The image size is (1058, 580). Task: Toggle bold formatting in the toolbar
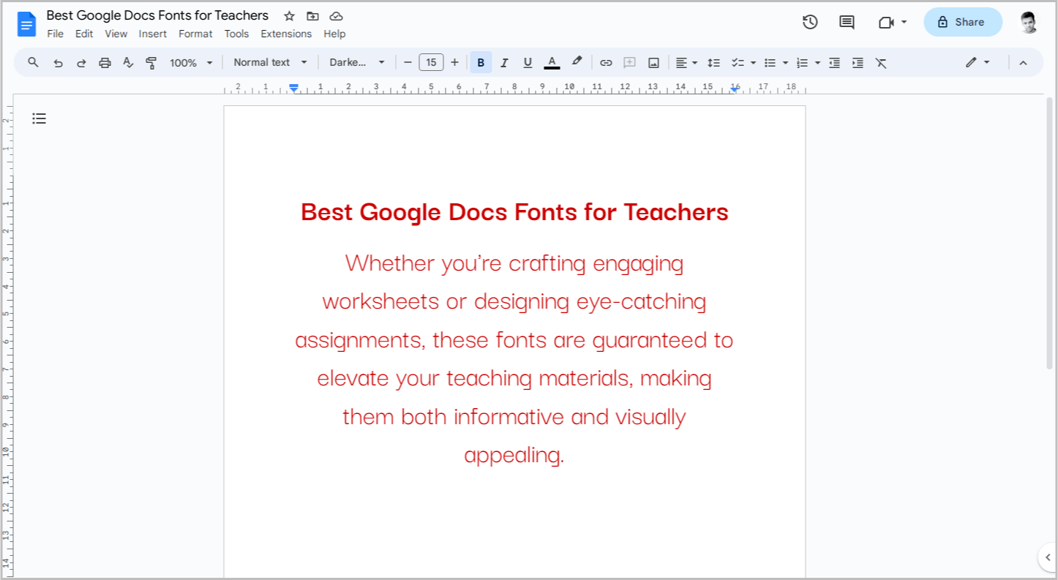pyautogui.click(x=481, y=62)
